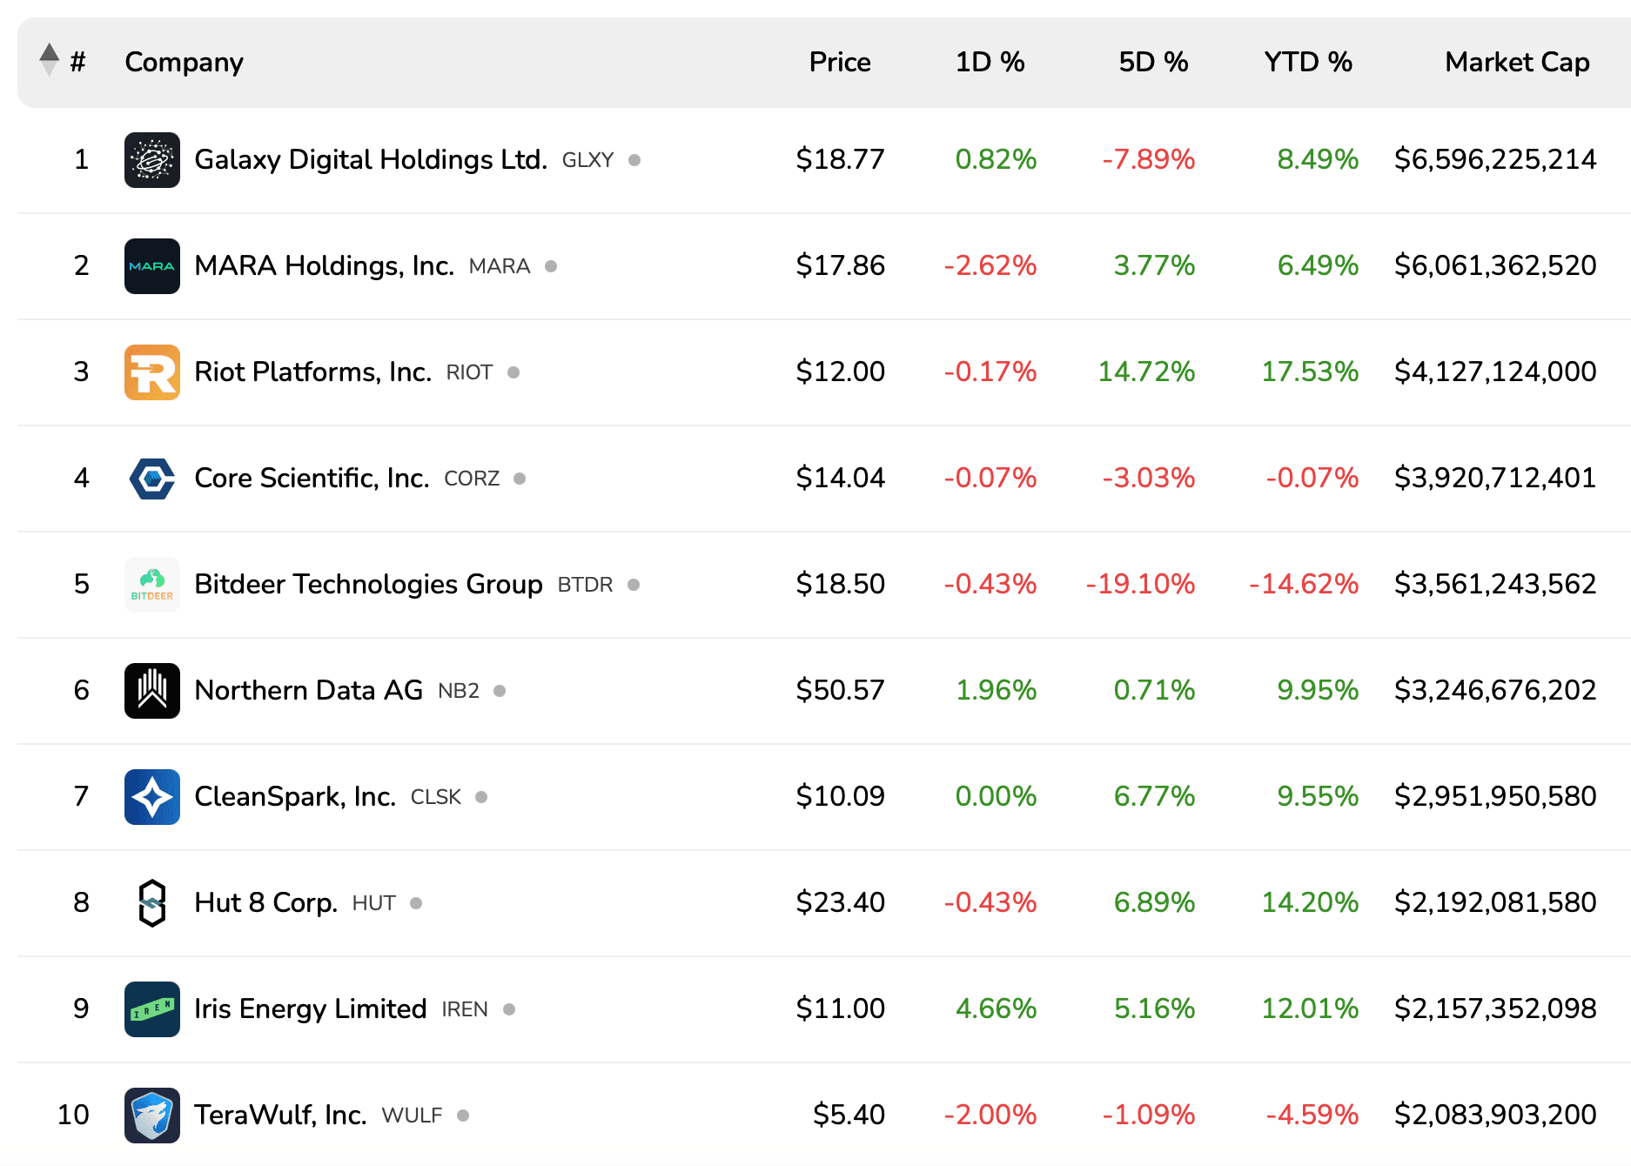Image resolution: width=1631 pixels, height=1166 pixels.
Task: Click the Core Scientific shield logo
Action: [x=152, y=478]
